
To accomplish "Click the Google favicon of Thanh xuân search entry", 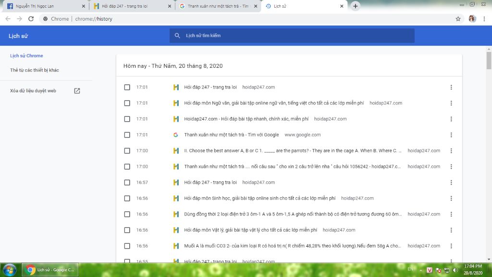I will point(176,135).
